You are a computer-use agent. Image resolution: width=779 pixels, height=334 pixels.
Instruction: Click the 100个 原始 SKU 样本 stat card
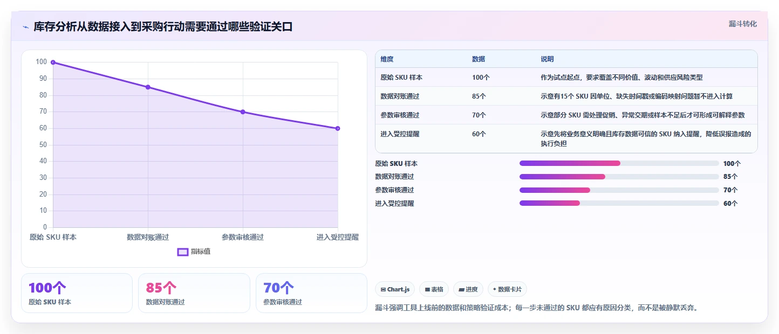(77, 293)
